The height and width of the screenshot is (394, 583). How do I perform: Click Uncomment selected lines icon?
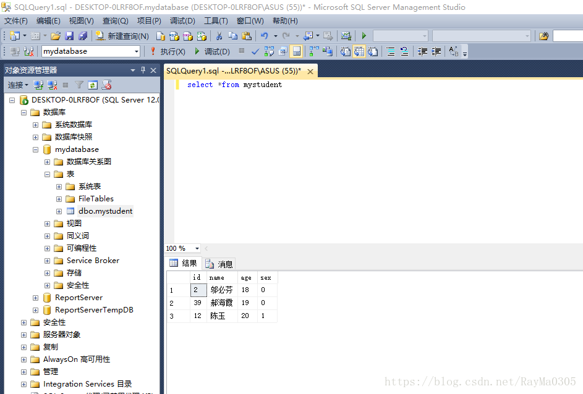coord(404,52)
